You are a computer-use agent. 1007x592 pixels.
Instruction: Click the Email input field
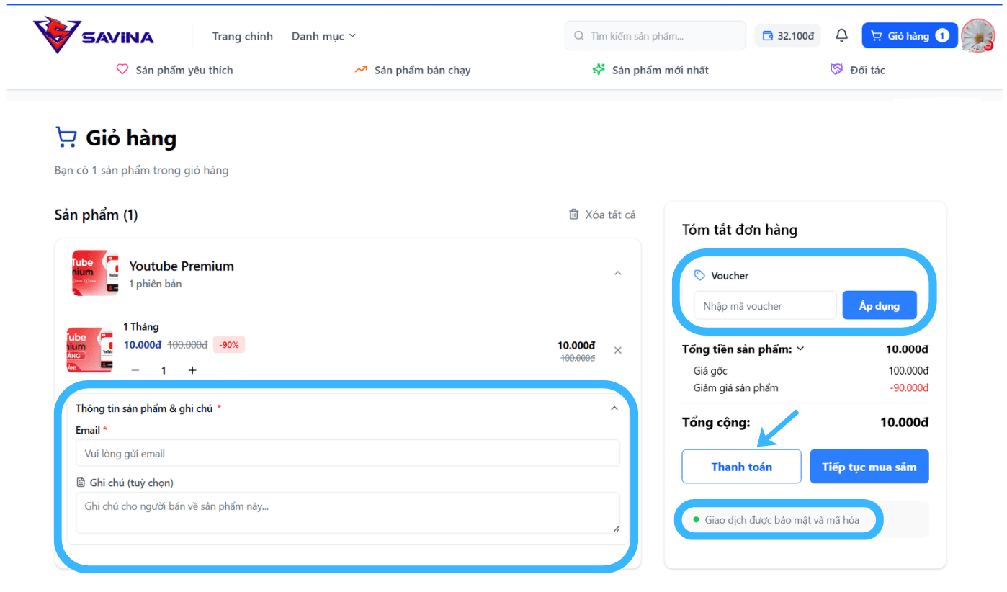348,453
